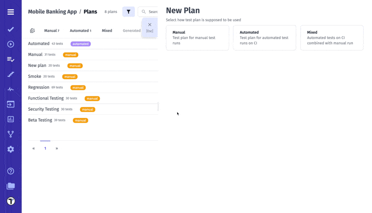Toggle the multi-select checkbox icon above the plans

[x=33, y=31]
